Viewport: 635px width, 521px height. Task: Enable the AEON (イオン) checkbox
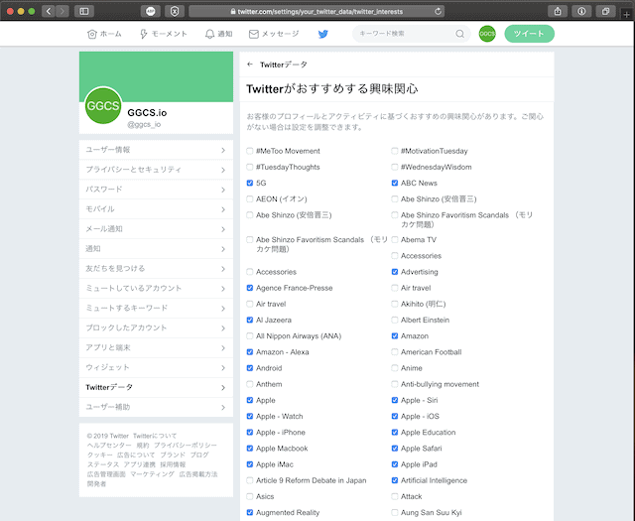250,198
